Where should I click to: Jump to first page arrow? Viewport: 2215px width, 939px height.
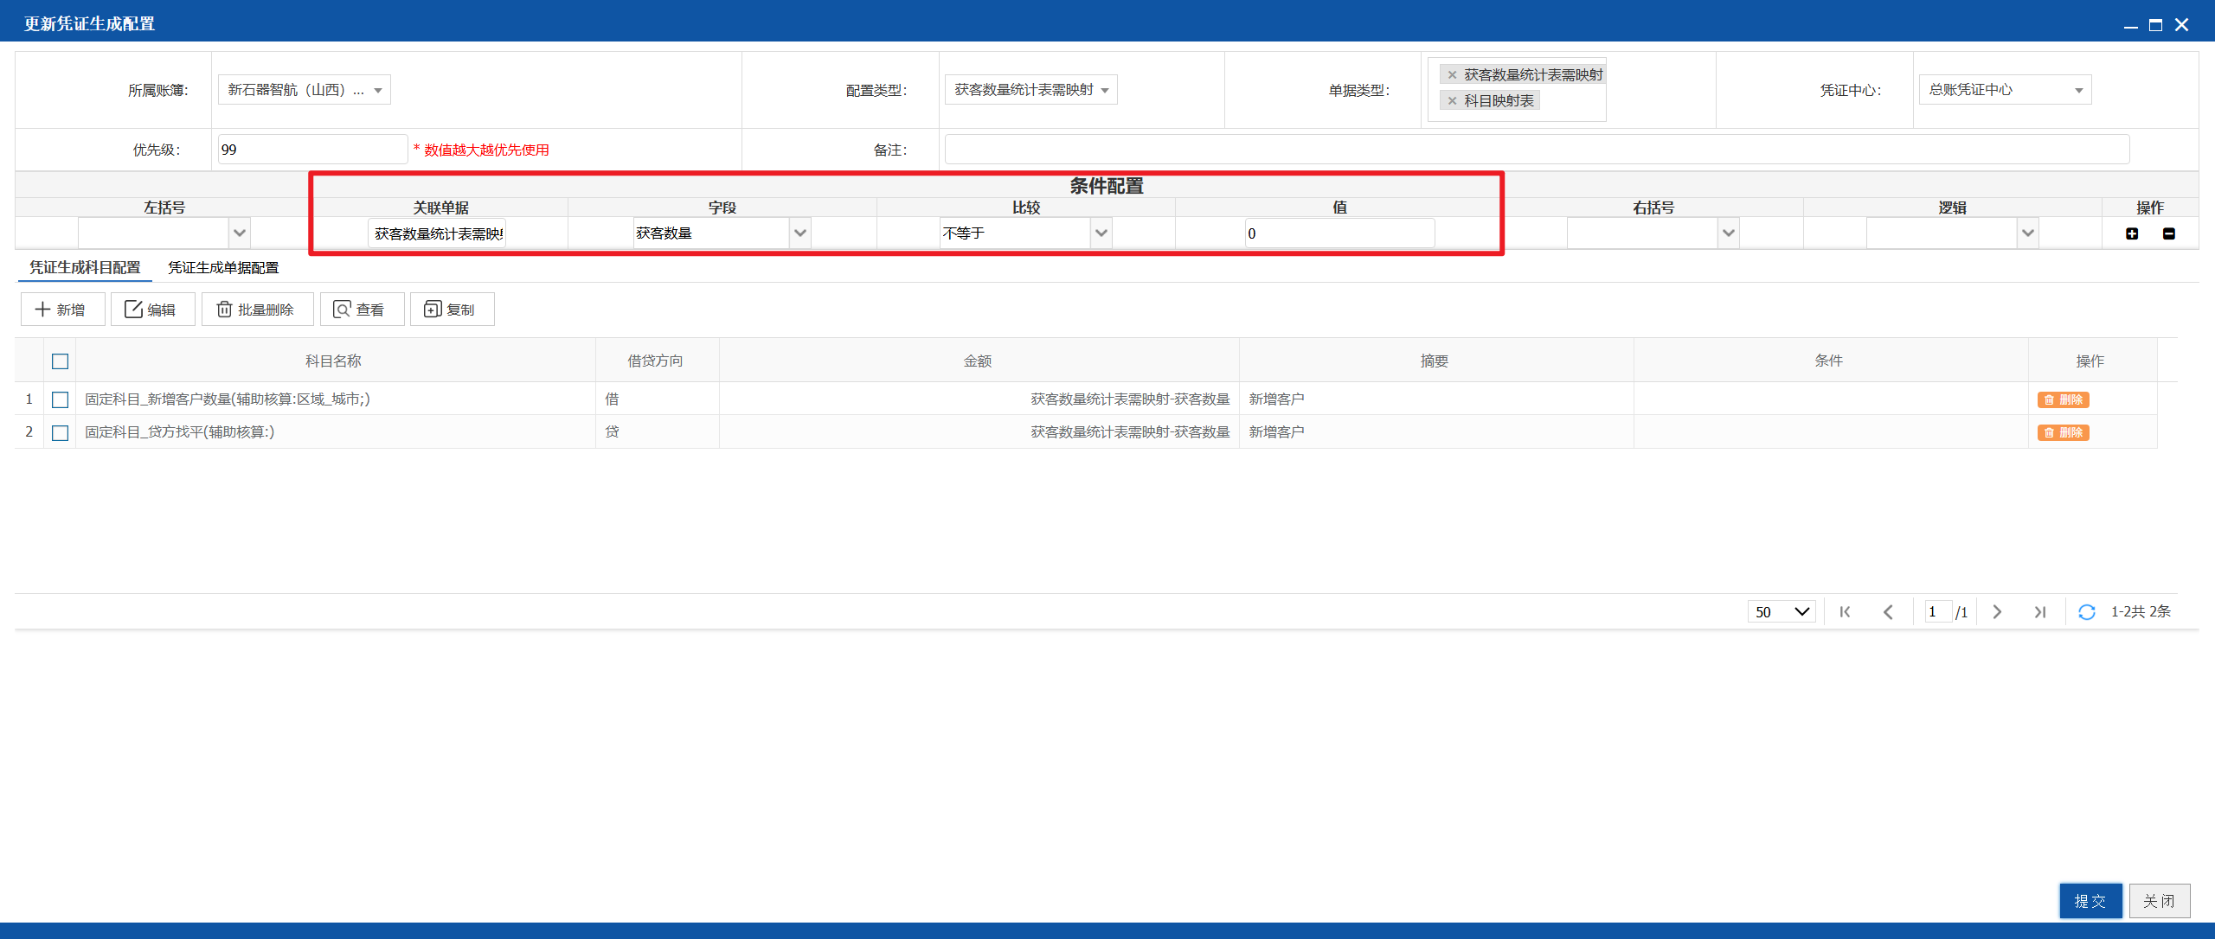point(1845,612)
